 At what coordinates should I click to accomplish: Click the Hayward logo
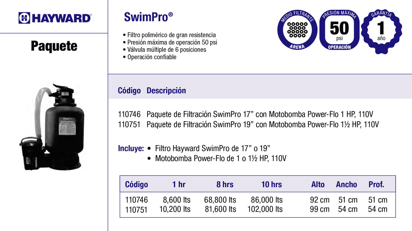tap(55, 18)
